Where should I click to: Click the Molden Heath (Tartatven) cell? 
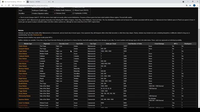pyautogui.click(x=62, y=10)
